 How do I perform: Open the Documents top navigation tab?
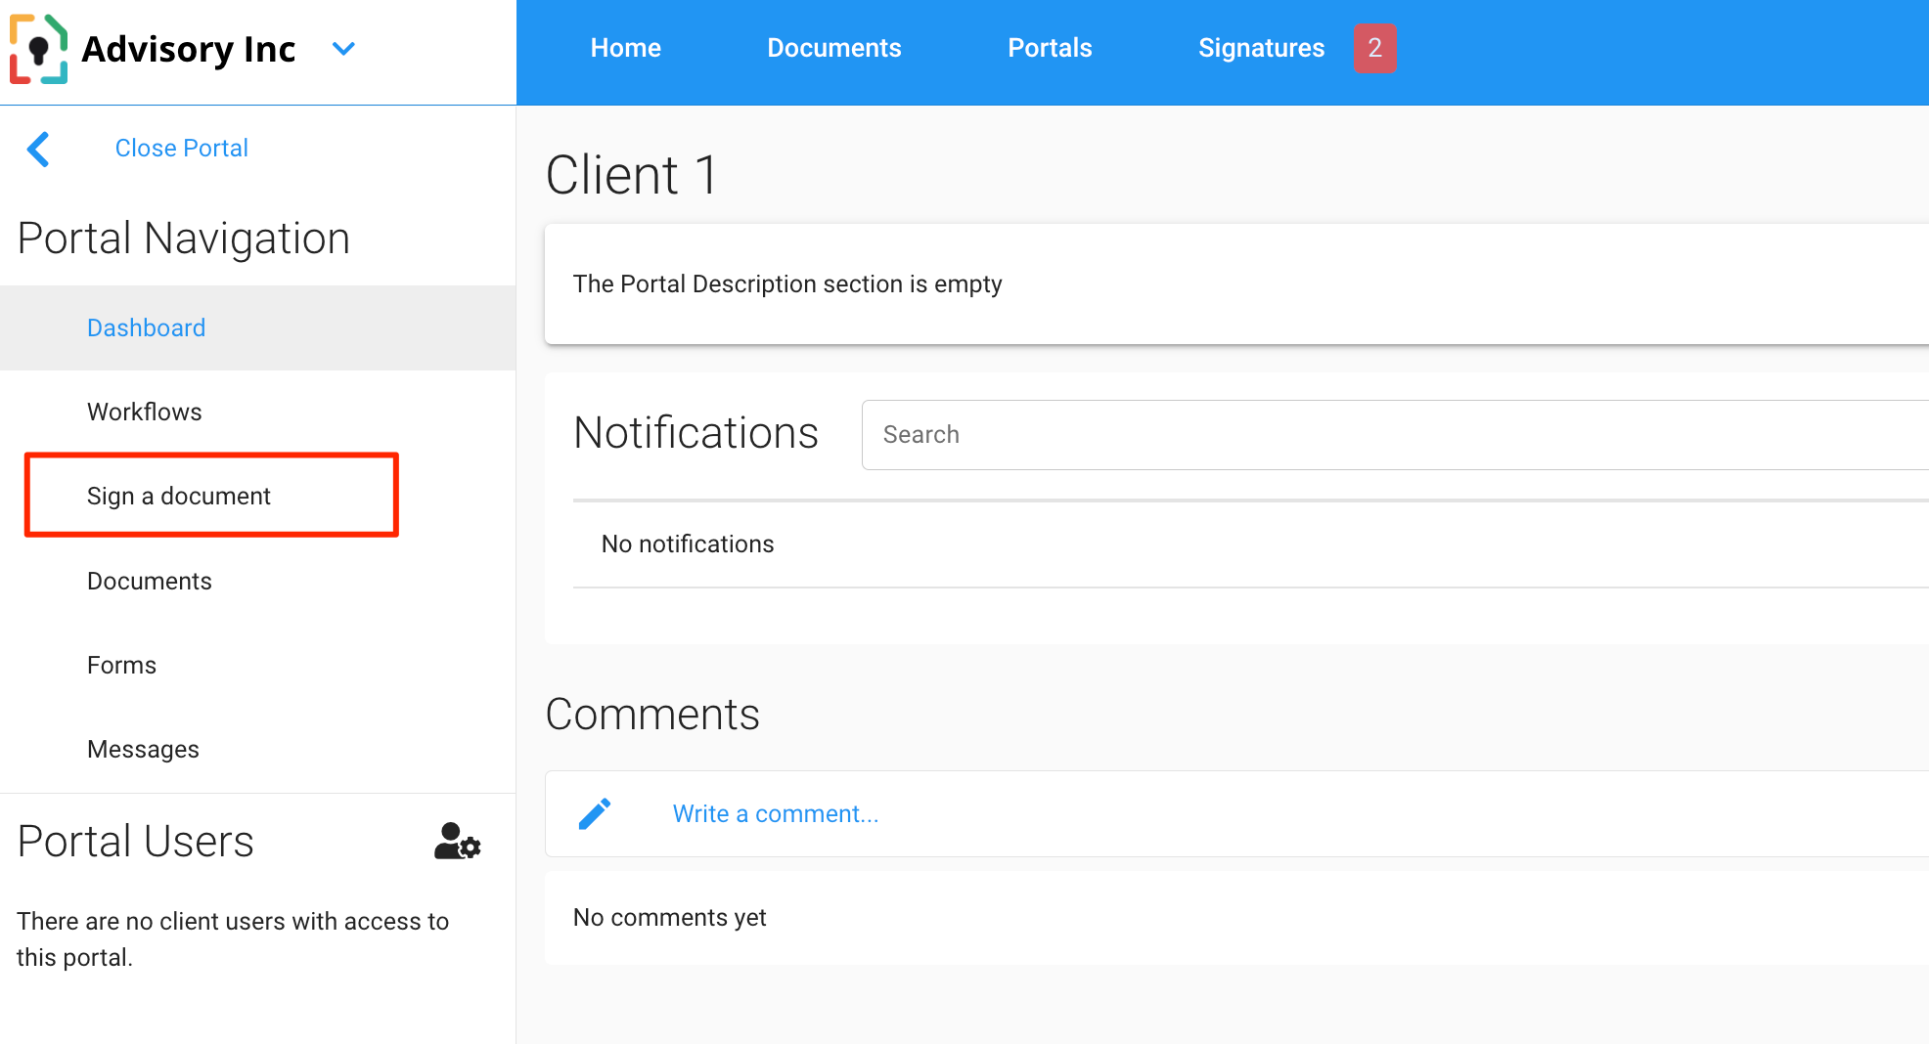click(x=833, y=48)
